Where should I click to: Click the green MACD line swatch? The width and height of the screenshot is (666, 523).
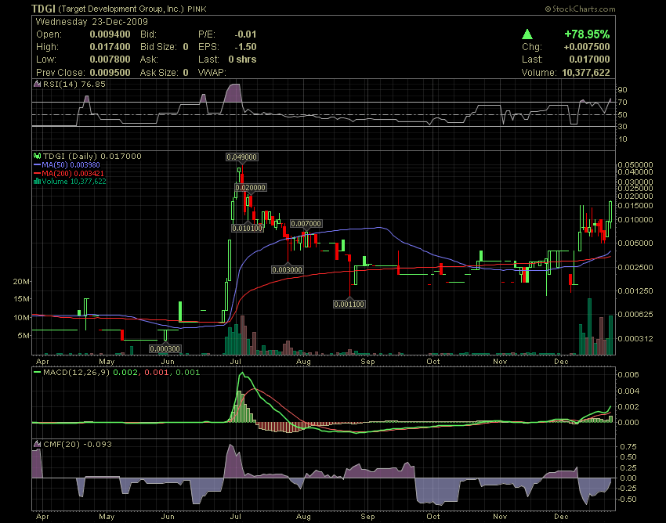point(38,373)
